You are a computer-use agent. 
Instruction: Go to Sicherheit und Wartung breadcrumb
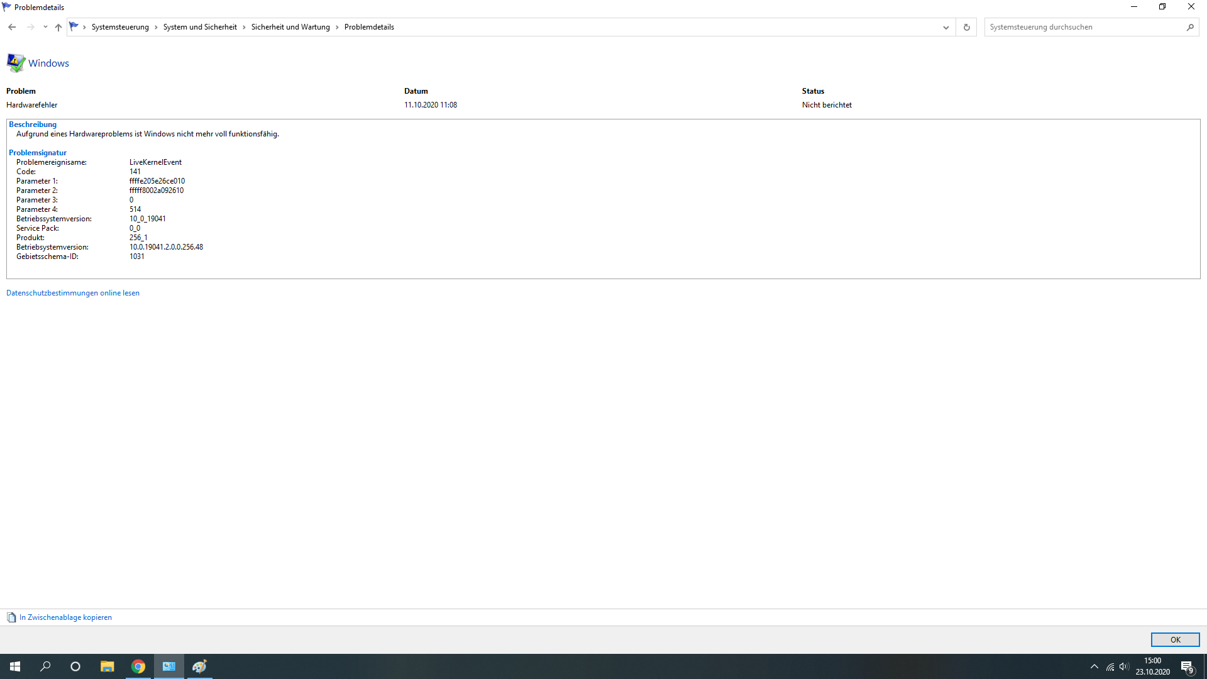(290, 27)
